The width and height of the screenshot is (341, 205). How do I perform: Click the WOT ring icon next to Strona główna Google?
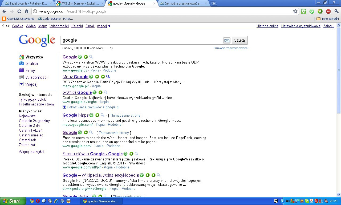[x=131, y=154]
